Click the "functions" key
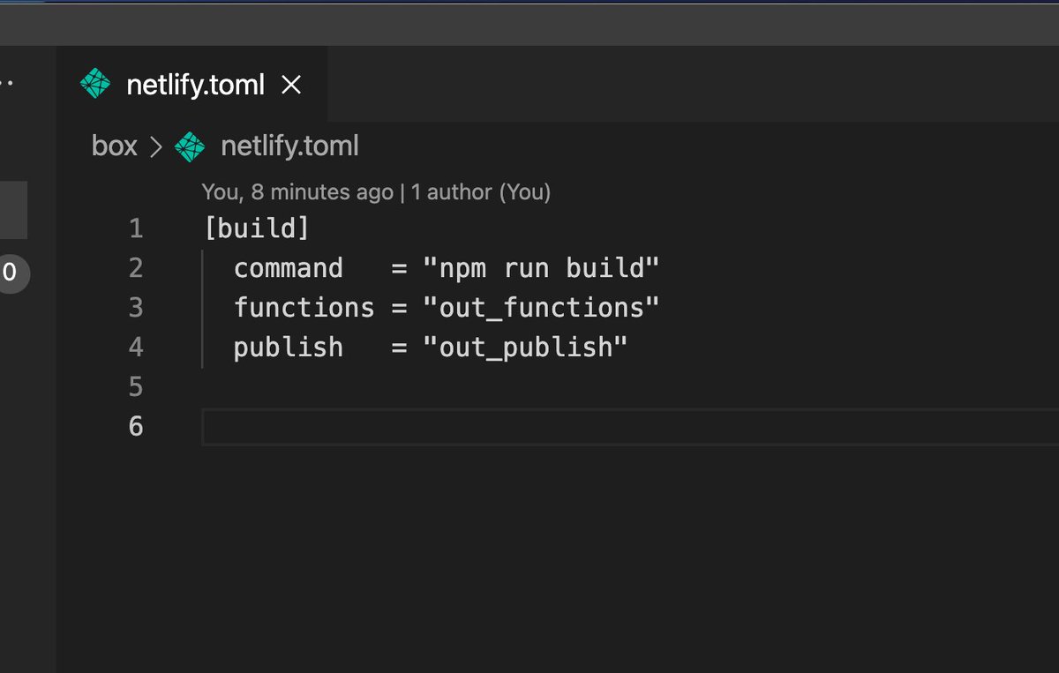1059x673 pixels. pyautogui.click(x=304, y=308)
